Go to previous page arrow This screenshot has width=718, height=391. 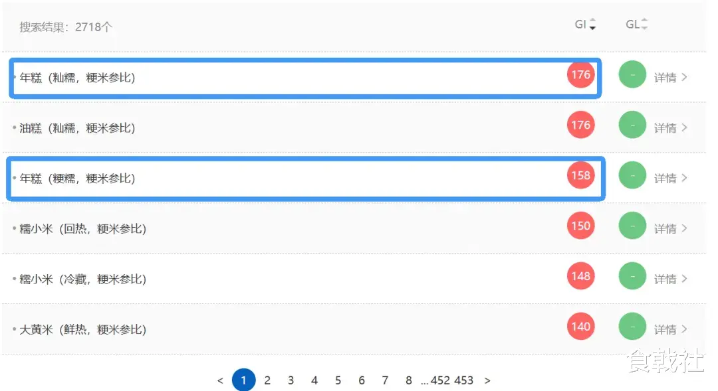220,380
